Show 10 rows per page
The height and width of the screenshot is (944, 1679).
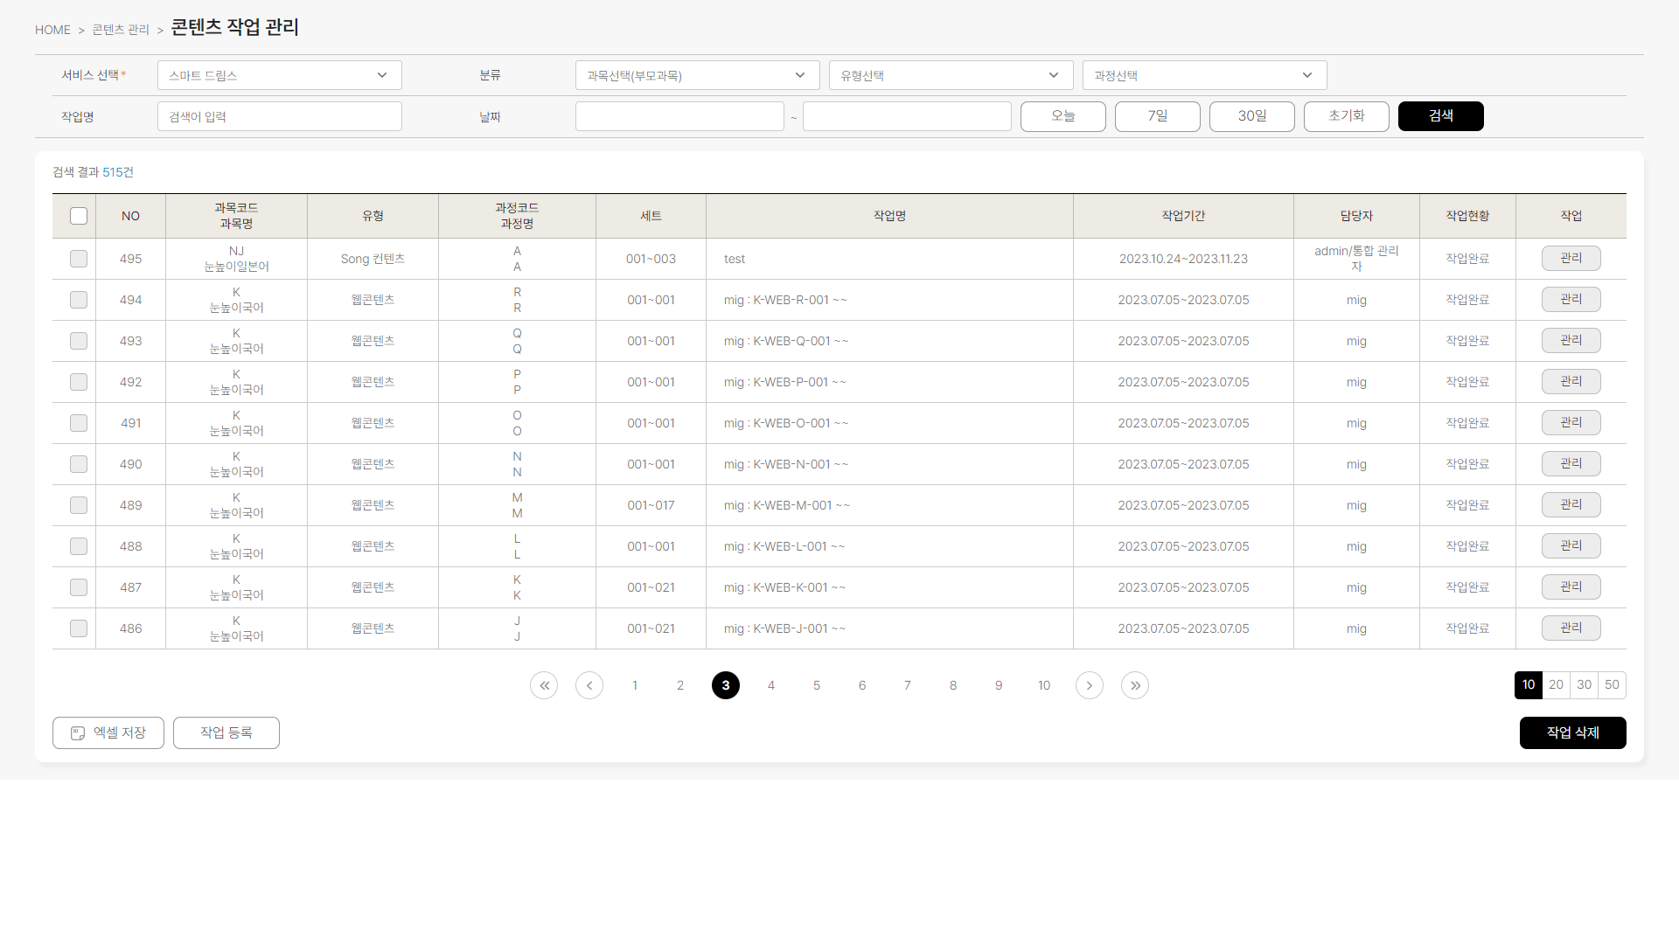click(x=1529, y=685)
